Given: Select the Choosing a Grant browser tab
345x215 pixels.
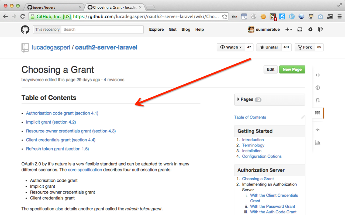Looking at the screenshot, I should click(115, 7).
